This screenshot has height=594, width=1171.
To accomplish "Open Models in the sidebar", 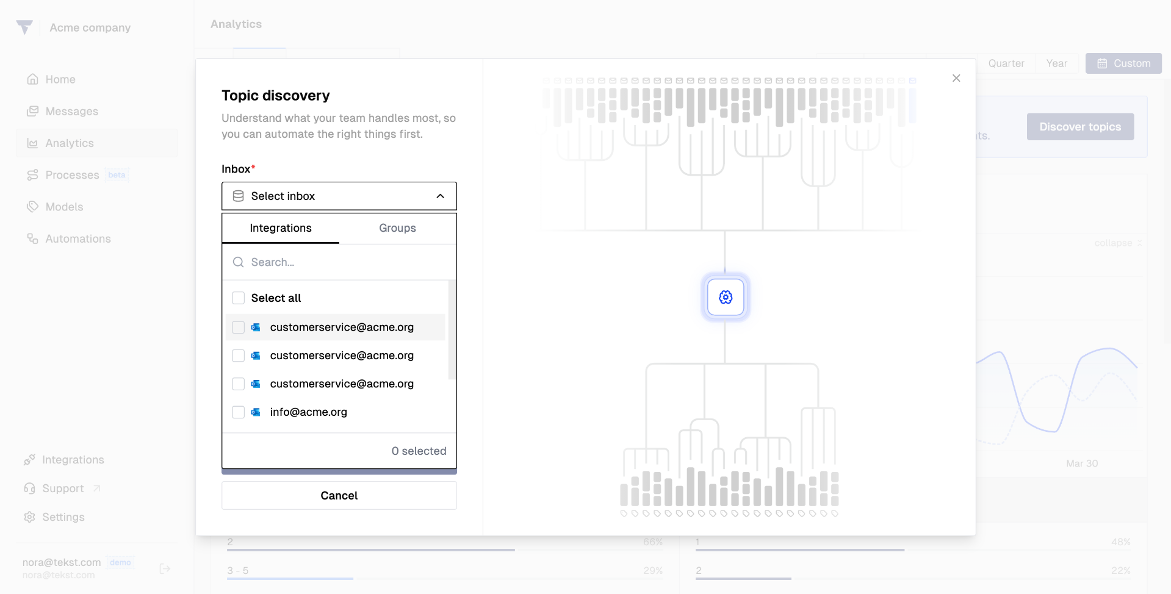I will [97, 207].
